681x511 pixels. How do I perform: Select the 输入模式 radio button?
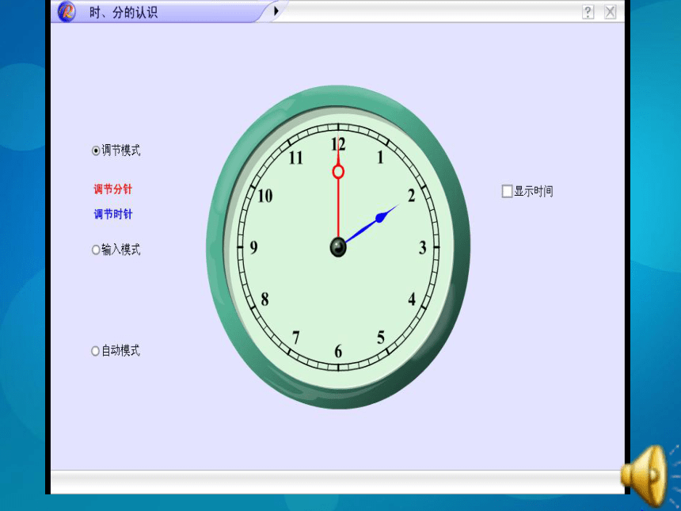pyautogui.click(x=96, y=250)
